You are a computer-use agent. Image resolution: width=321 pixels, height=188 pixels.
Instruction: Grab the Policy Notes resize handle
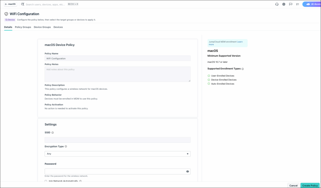189,81
